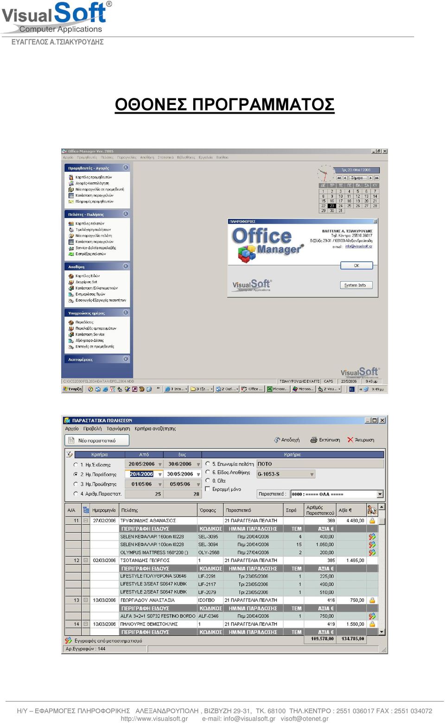Expand Λεπτομέρειες sidebar panel
445x723 pixels.
126,359
